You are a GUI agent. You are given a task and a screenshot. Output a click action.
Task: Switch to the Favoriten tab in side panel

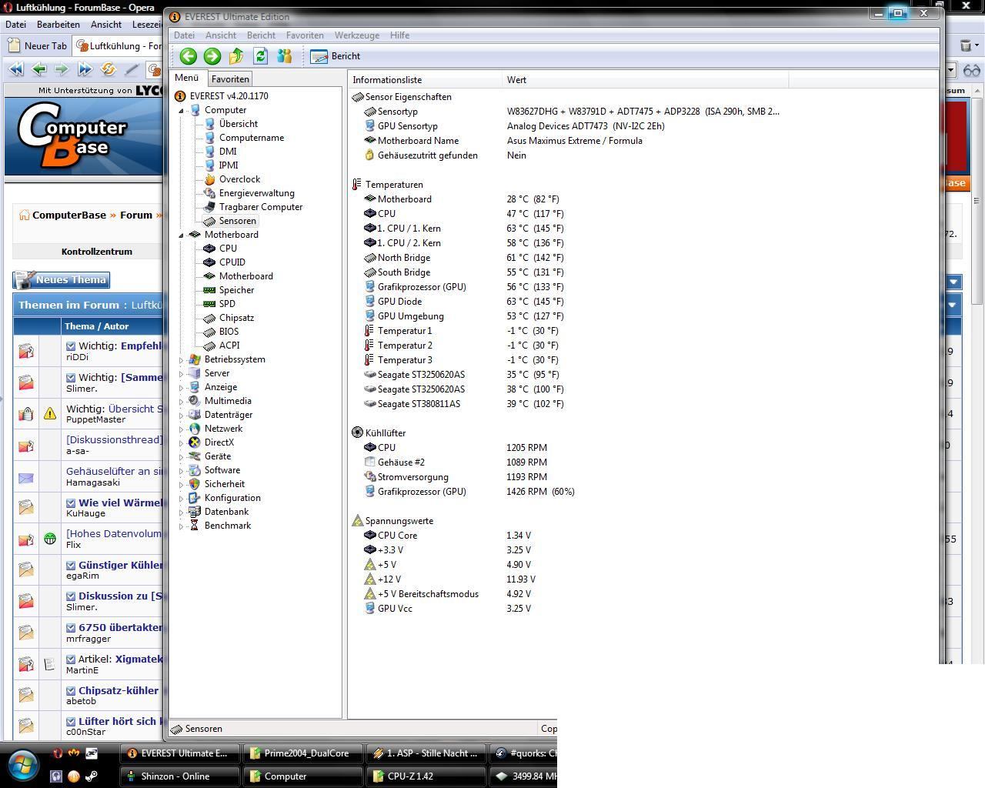coord(230,79)
